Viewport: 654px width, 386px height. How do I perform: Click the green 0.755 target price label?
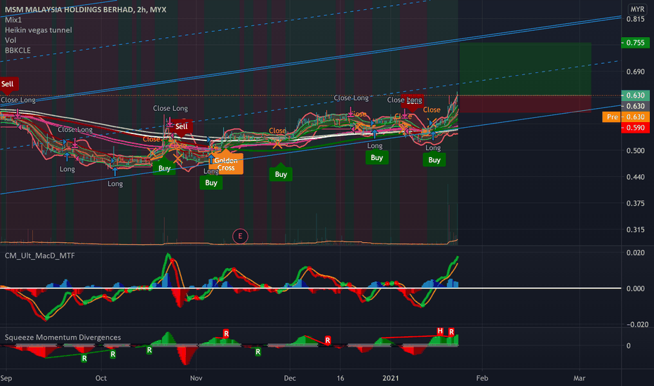click(635, 43)
